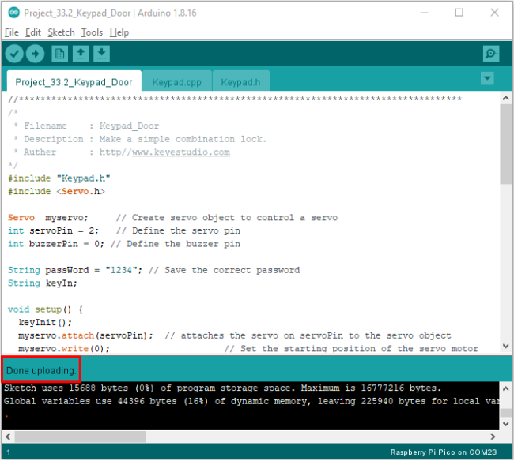514x461 pixels.
Task: Open the File menu
Action: (12, 32)
